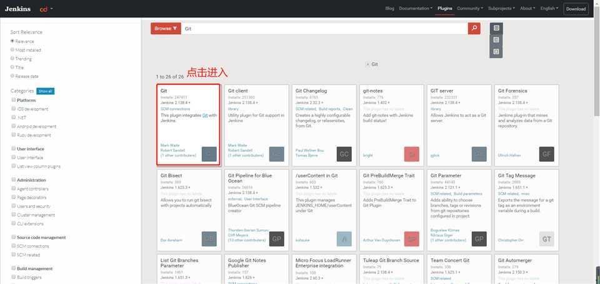Click GIT server plugin icon
The width and height of the screenshot is (600, 284).
click(x=479, y=154)
